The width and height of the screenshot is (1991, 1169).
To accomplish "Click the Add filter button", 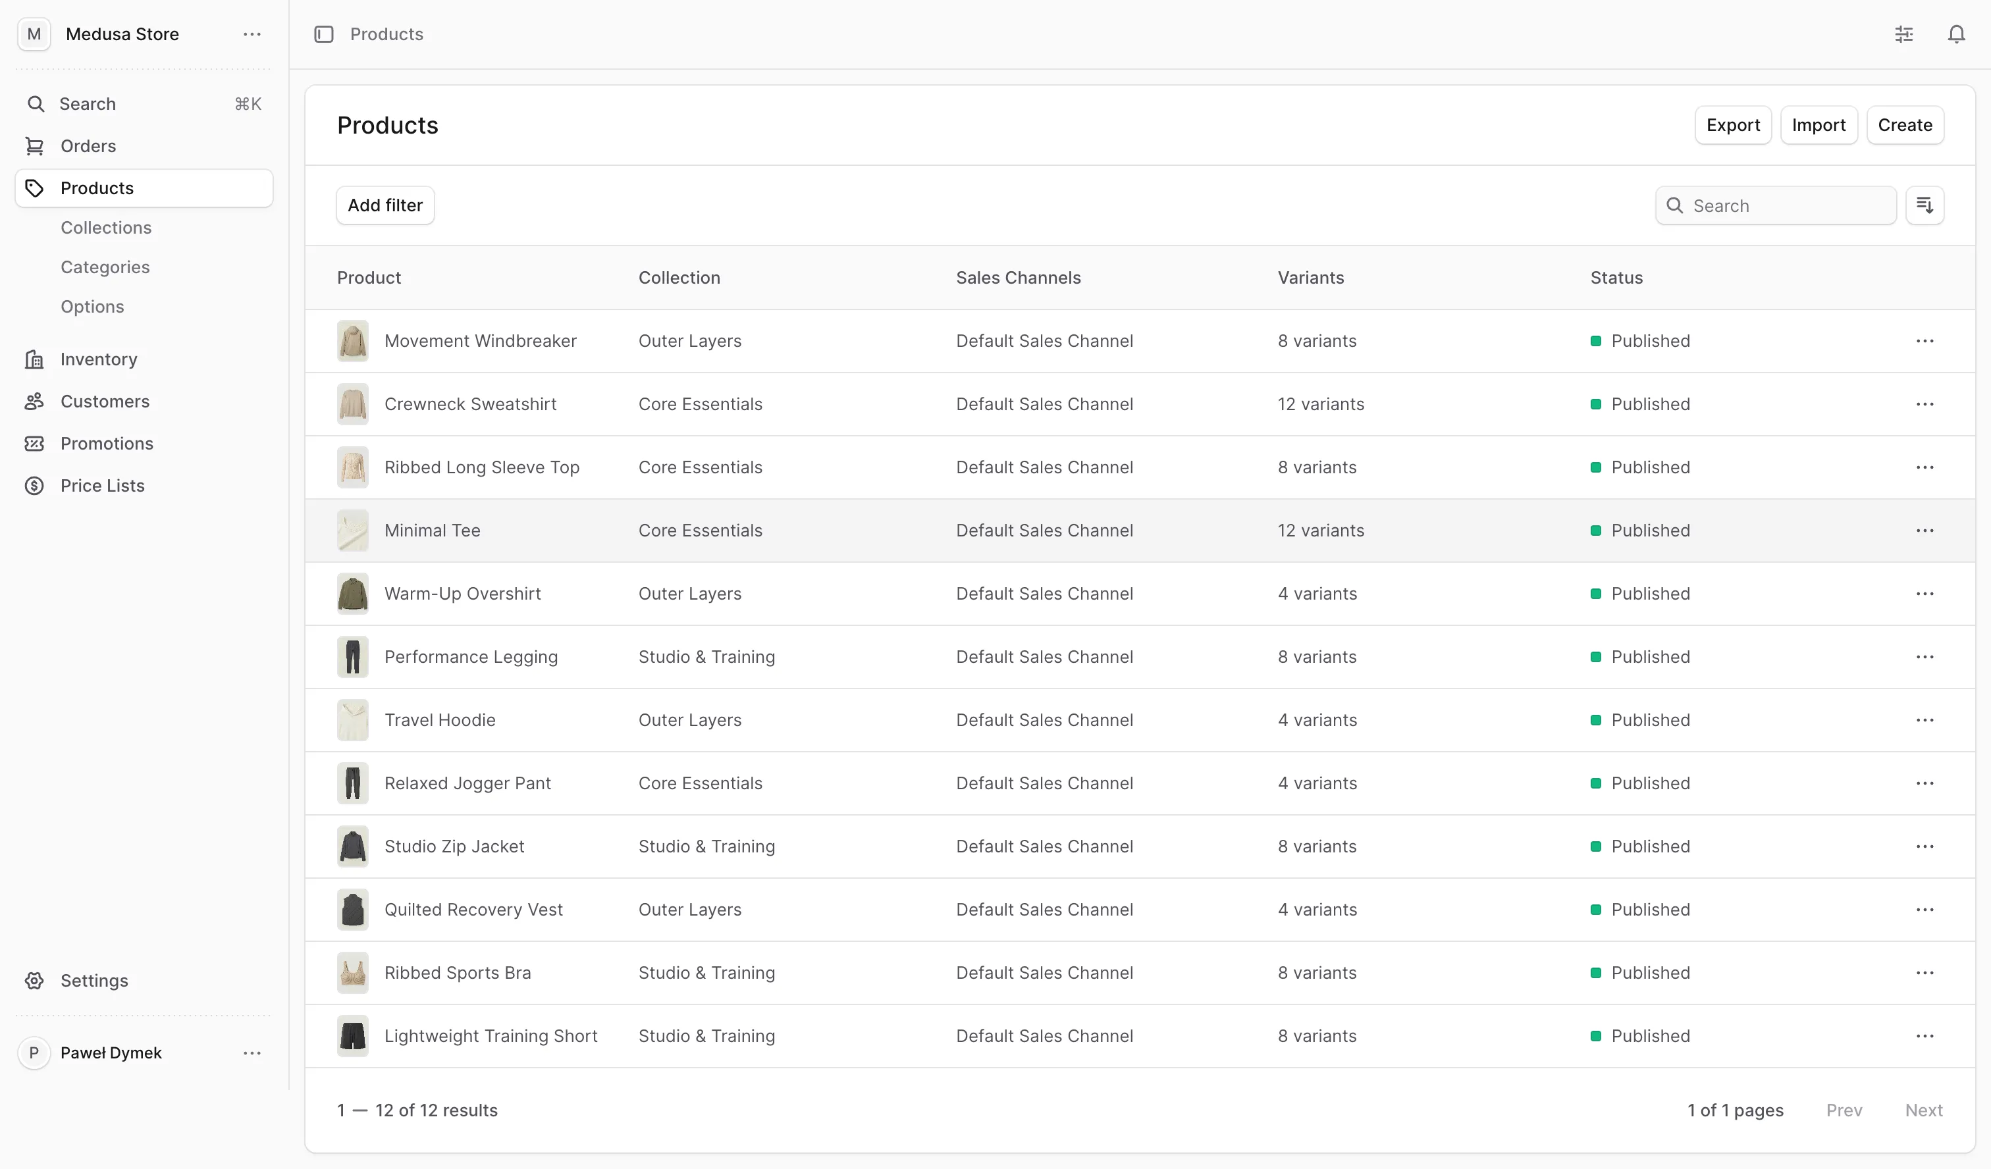I will pyautogui.click(x=385, y=205).
